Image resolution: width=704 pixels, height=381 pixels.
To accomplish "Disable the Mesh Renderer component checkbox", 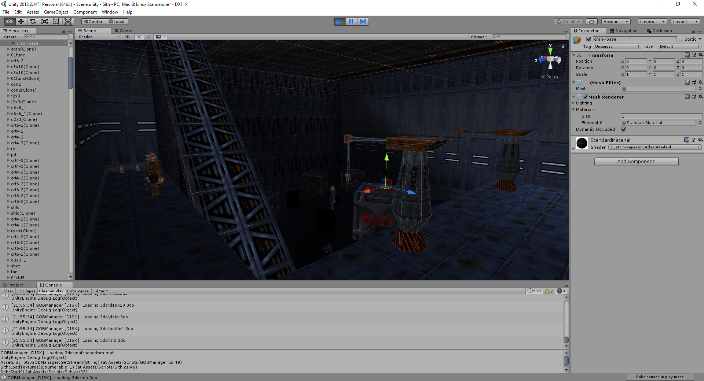I will point(586,97).
